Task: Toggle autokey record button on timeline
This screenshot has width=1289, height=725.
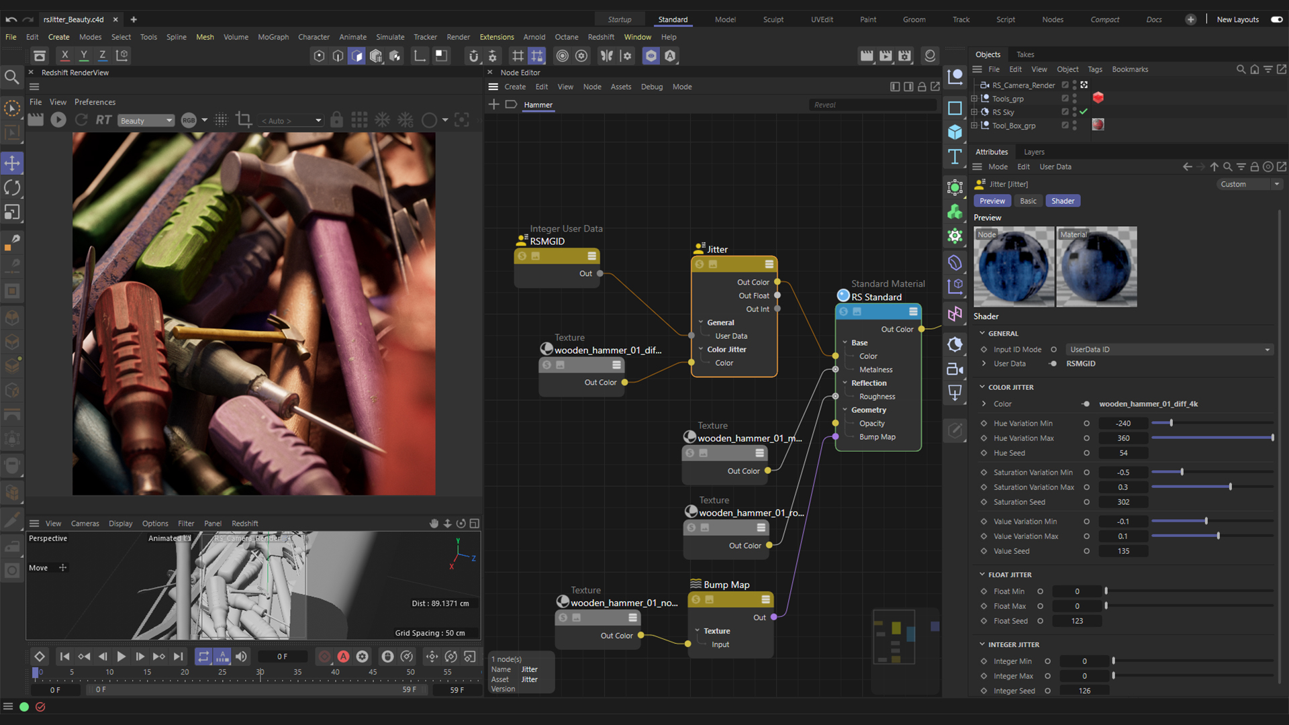Action: point(343,657)
